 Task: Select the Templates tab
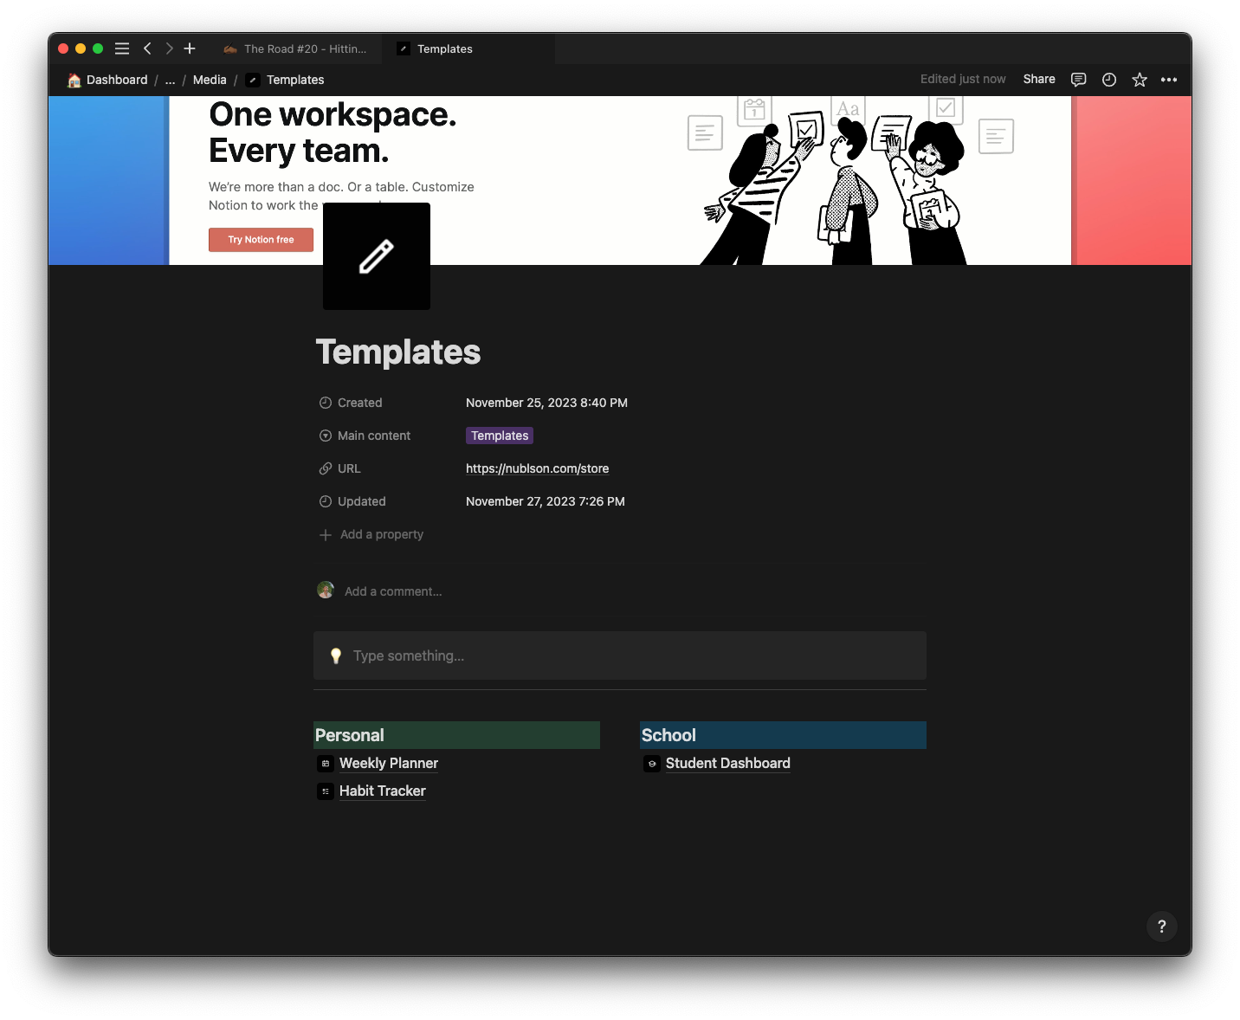pos(468,48)
